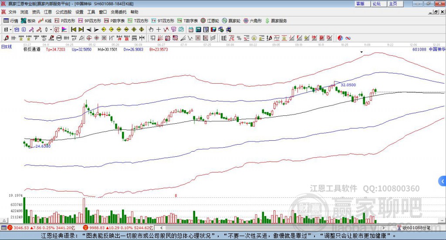
Task: Open the T数字表 tool
Action: [187, 21]
